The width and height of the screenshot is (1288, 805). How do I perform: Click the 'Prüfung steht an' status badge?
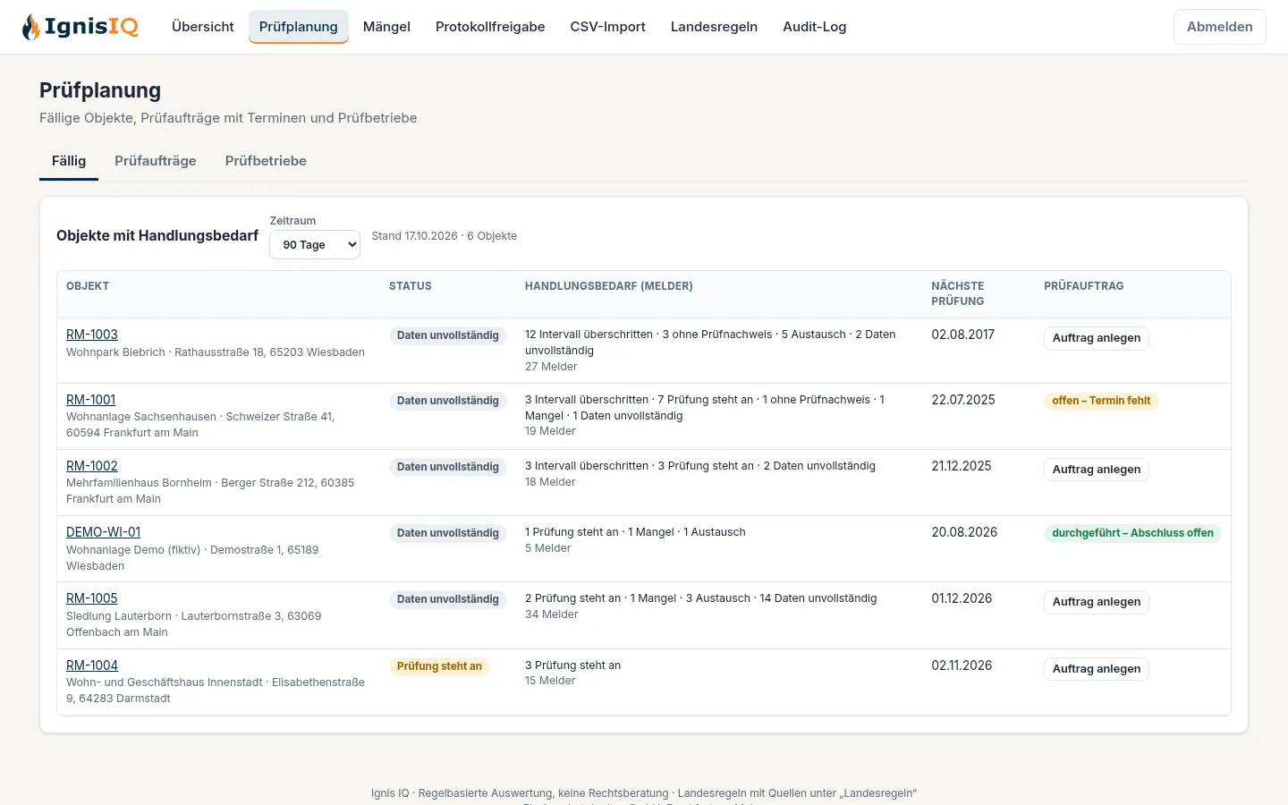pos(439,666)
